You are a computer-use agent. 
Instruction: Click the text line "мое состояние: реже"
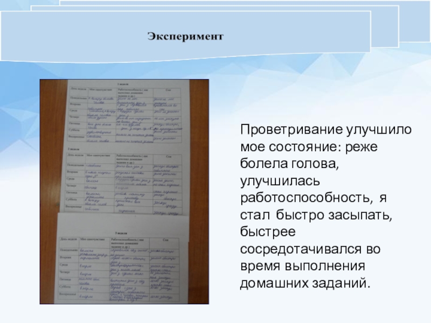point(309,146)
